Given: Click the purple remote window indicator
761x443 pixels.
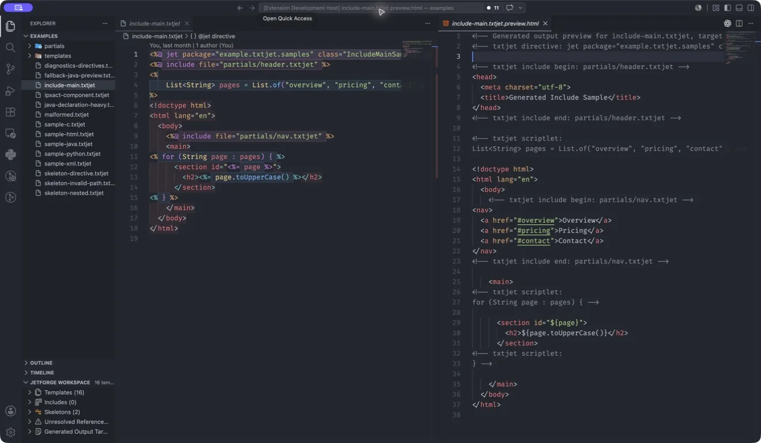Looking at the screenshot, I should [x=18, y=7].
